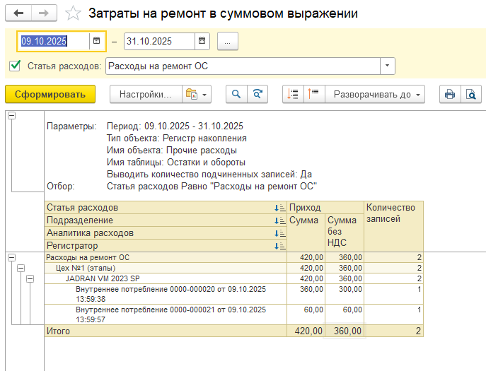This screenshot has width=486, height=371.
Task: Open calendar for end date 31.10.2025
Action: 202,41
